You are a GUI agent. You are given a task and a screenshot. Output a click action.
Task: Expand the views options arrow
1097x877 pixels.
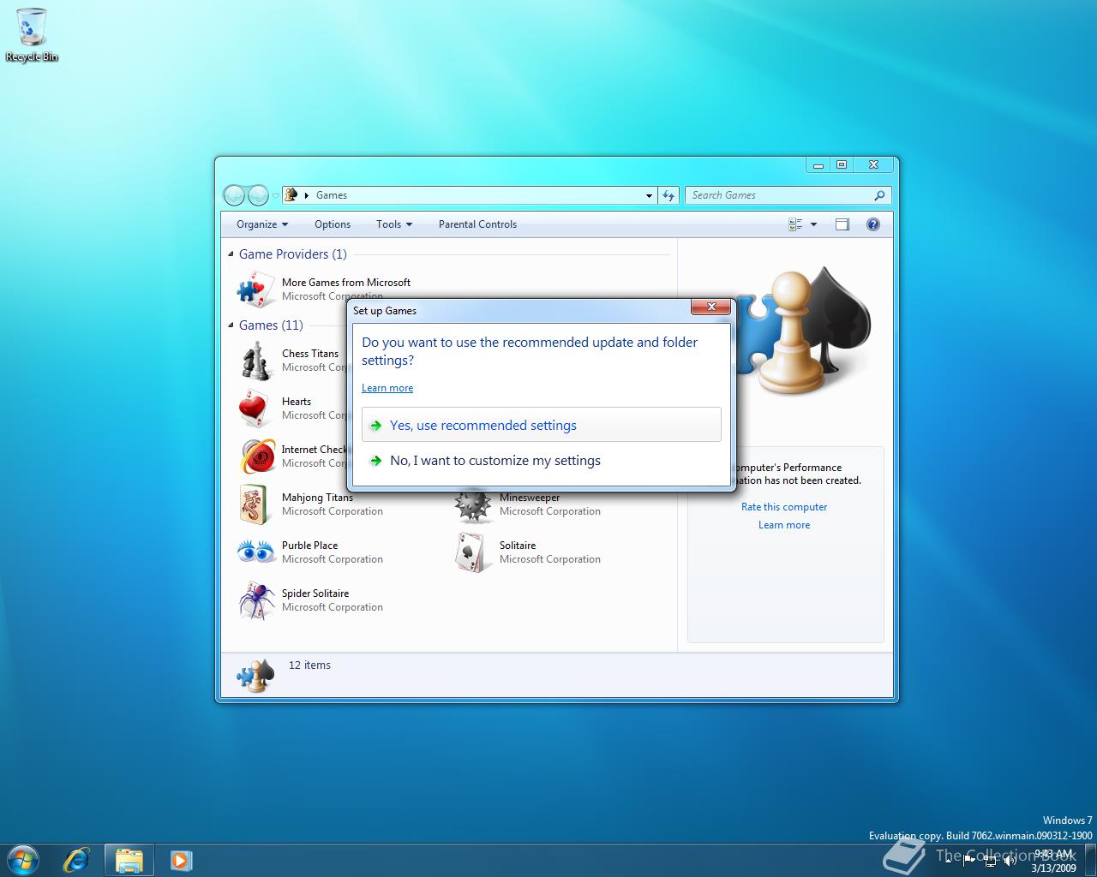(813, 224)
